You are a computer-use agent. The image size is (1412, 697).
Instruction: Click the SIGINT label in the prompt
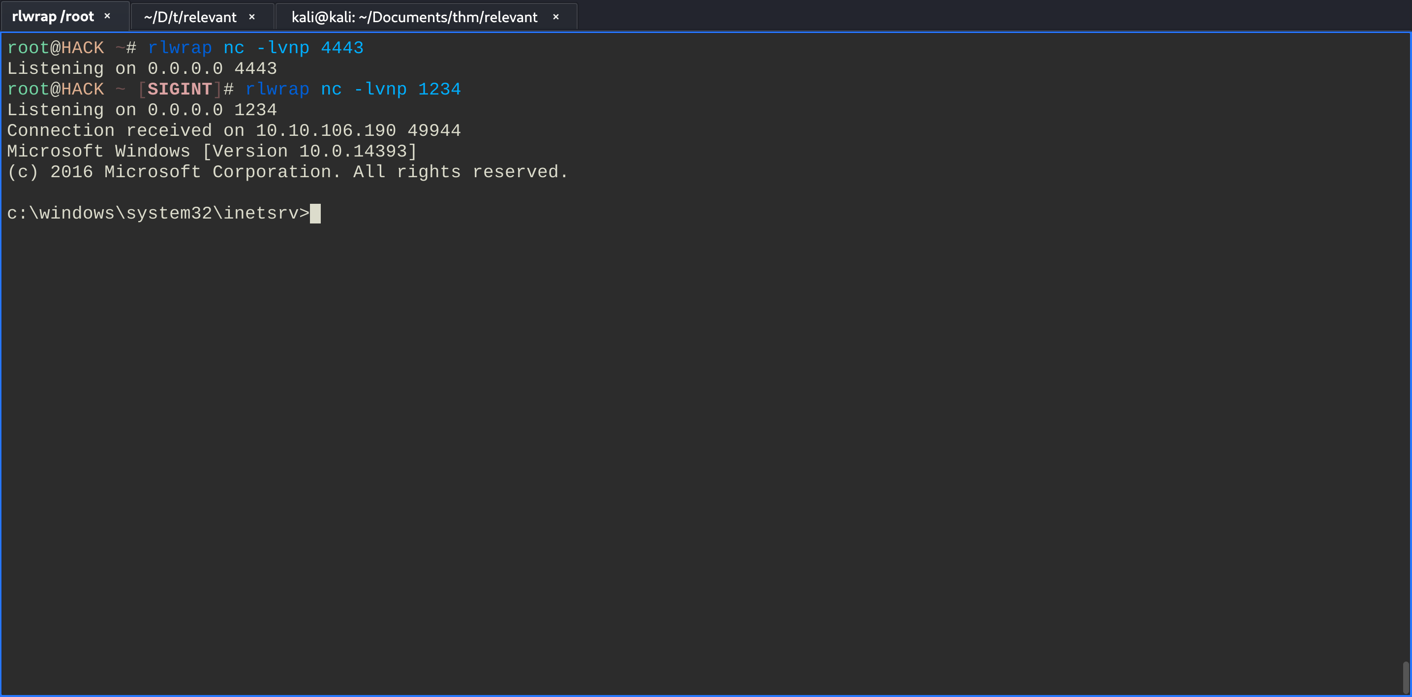[x=180, y=89]
